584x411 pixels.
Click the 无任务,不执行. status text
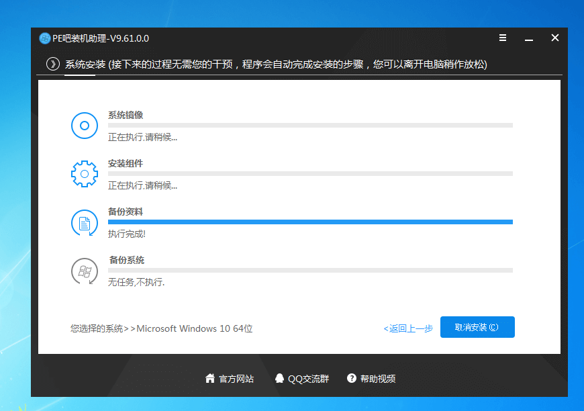[x=136, y=282]
